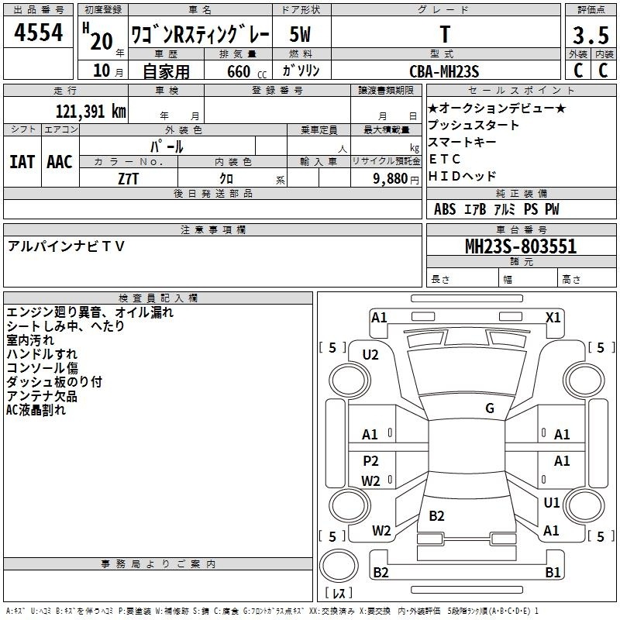Screen dimensions: 620x620
Task: Click the CBA-MH23S model code
Action: [444, 71]
